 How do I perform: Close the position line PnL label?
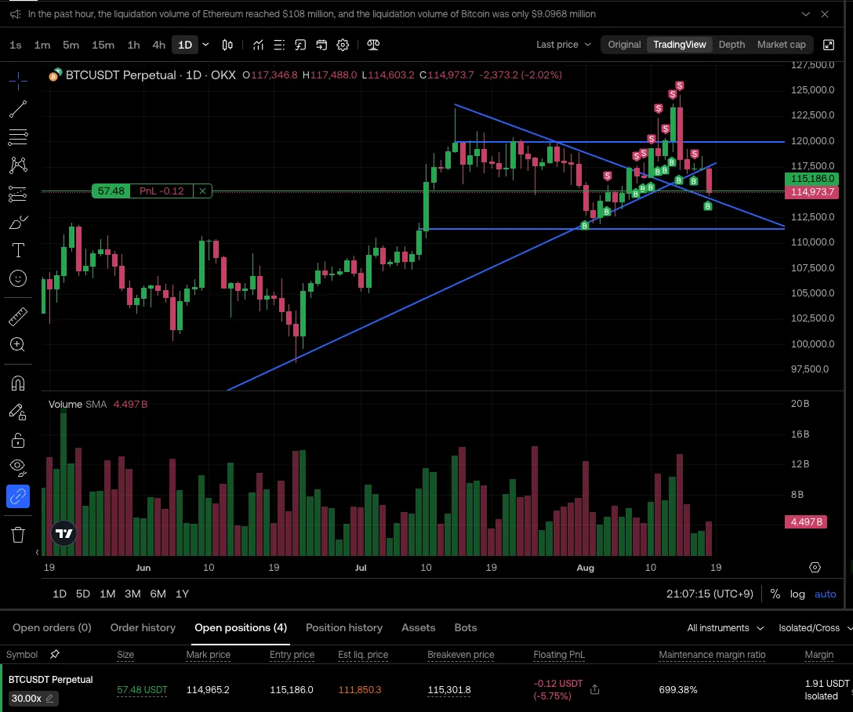tap(202, 191)
